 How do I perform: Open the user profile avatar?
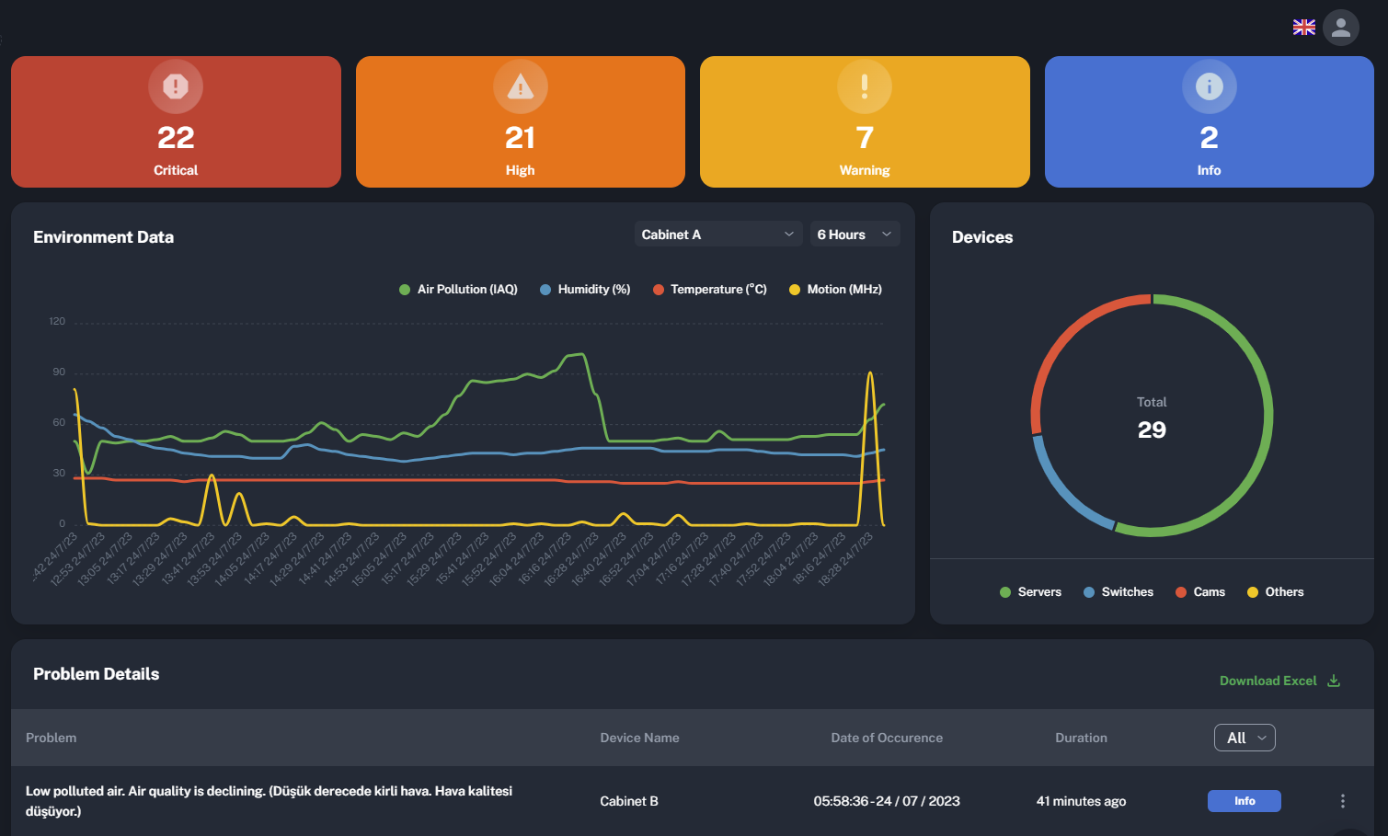tap(1340, 28)
